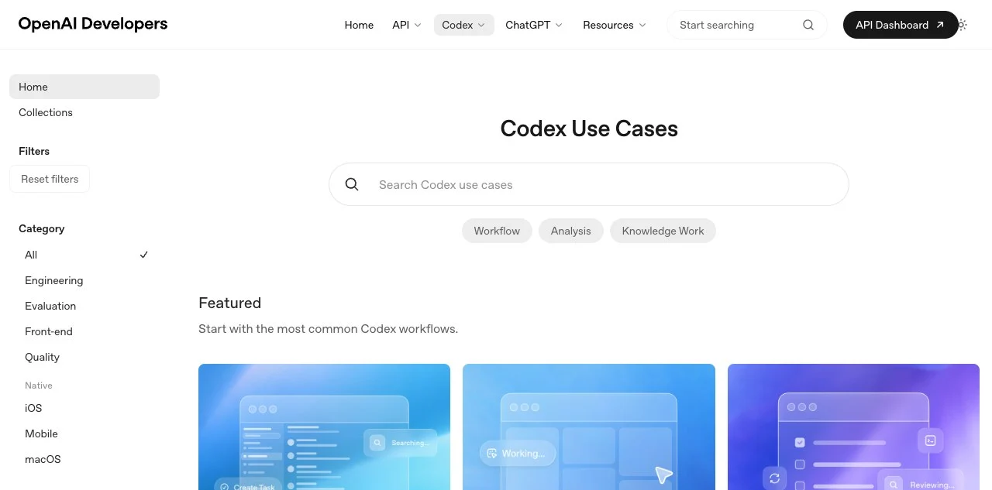The width and height of the screenshot is (992, 490).
Task: Expand the API dropdown menu
Action: click(406, 25)
